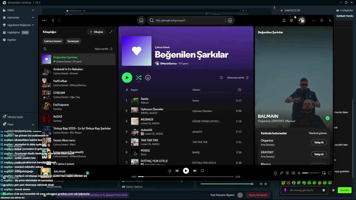End the stream with Yayını Sonlandır
This screenshot has width=356, height=200.
coord(258,195)
